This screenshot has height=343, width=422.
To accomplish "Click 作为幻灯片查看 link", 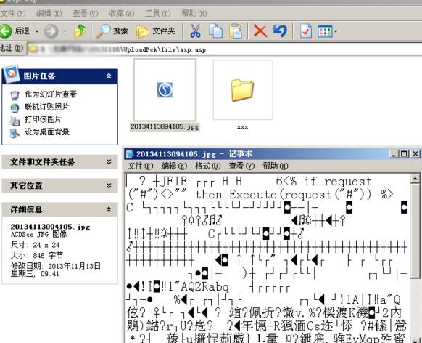I will (51, 94).
